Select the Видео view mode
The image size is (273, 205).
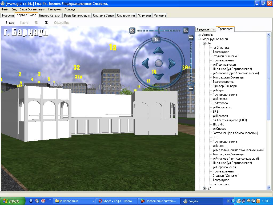click(10, 23)
